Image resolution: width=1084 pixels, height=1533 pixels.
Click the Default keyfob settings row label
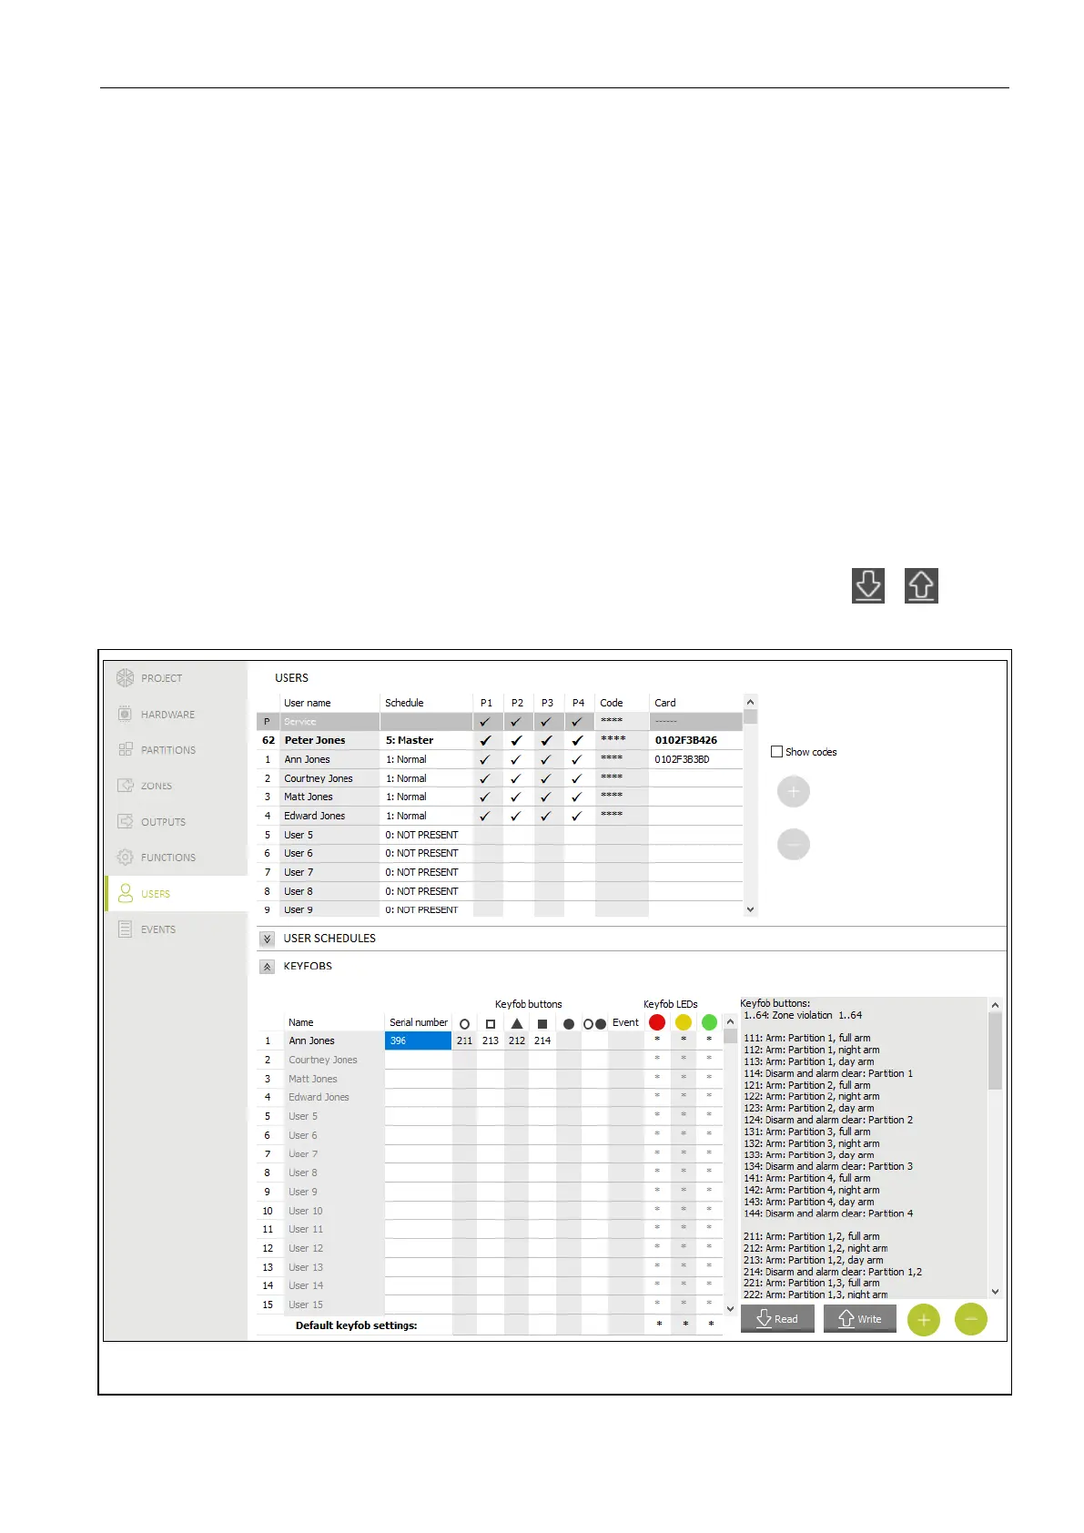point(357,1325)
